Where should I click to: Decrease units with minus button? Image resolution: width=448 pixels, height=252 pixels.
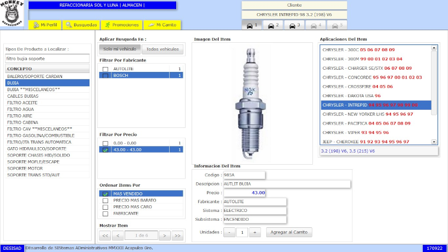(229, 232)
